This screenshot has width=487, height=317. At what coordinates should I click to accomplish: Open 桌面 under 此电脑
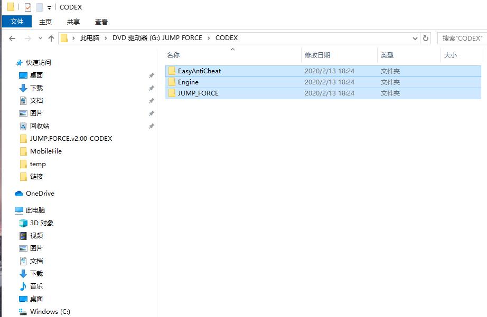point(36,299)
